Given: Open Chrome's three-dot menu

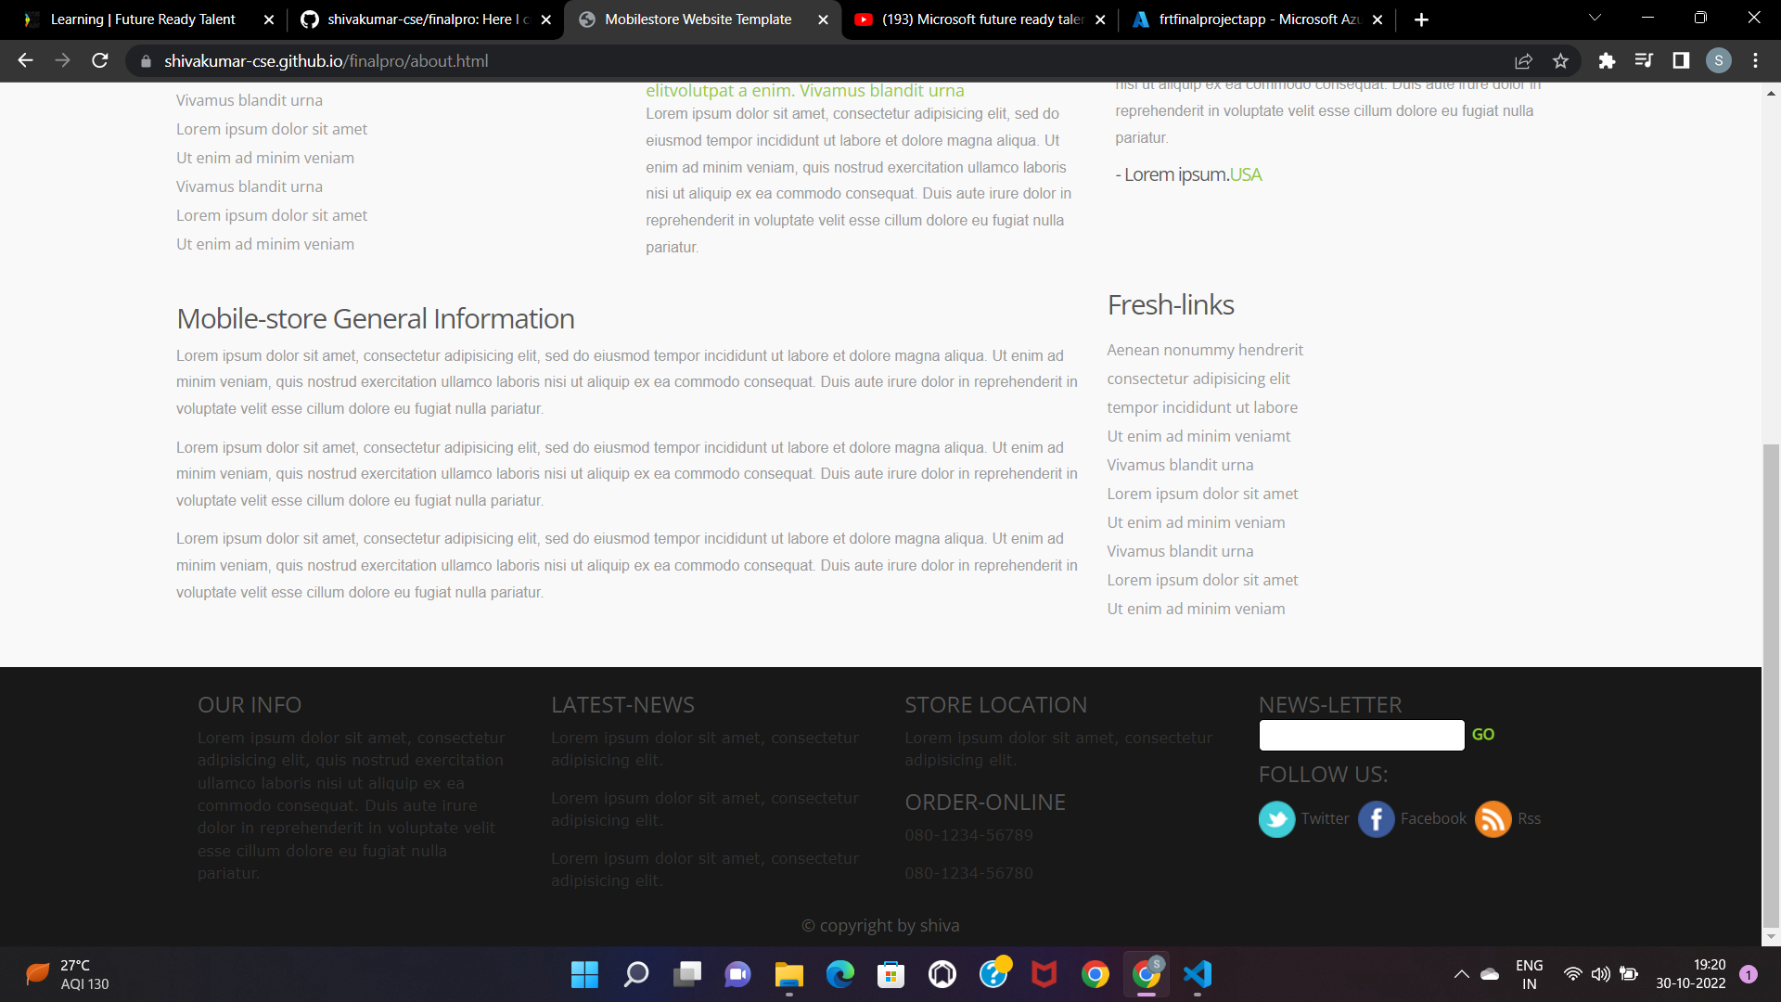Looking at the screenshot, I should click(1755, 60).
